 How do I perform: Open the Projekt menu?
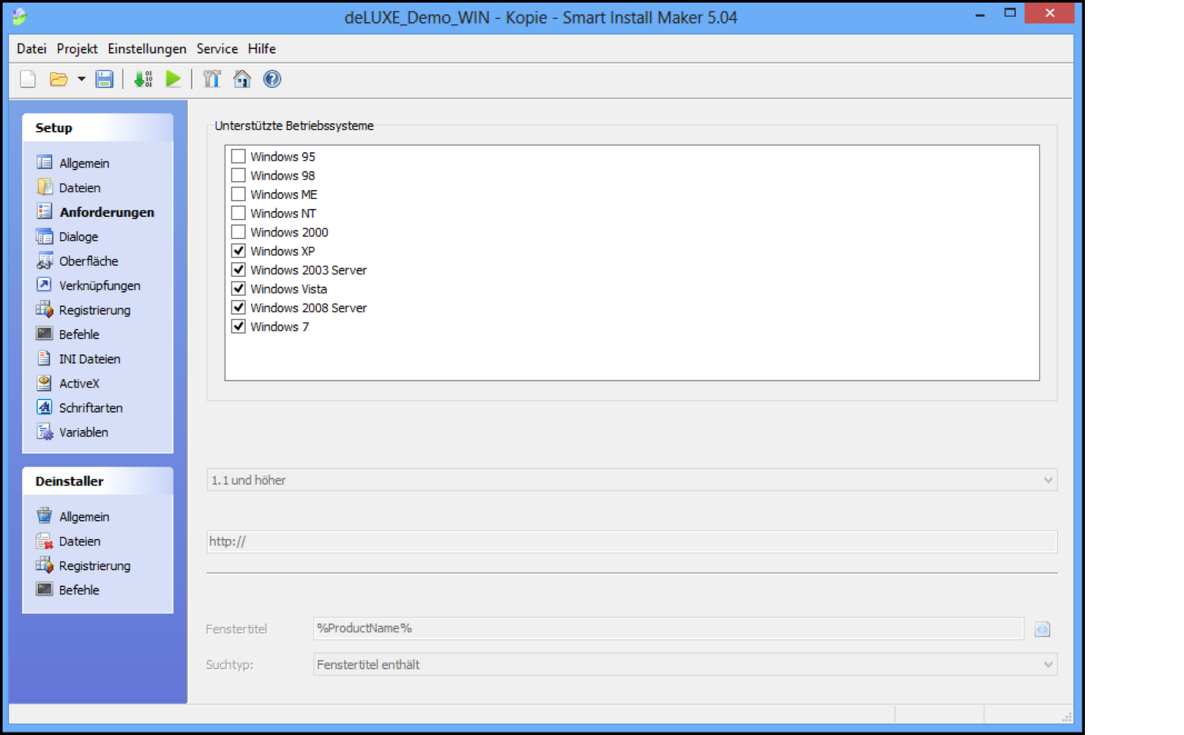coord(77,49)
